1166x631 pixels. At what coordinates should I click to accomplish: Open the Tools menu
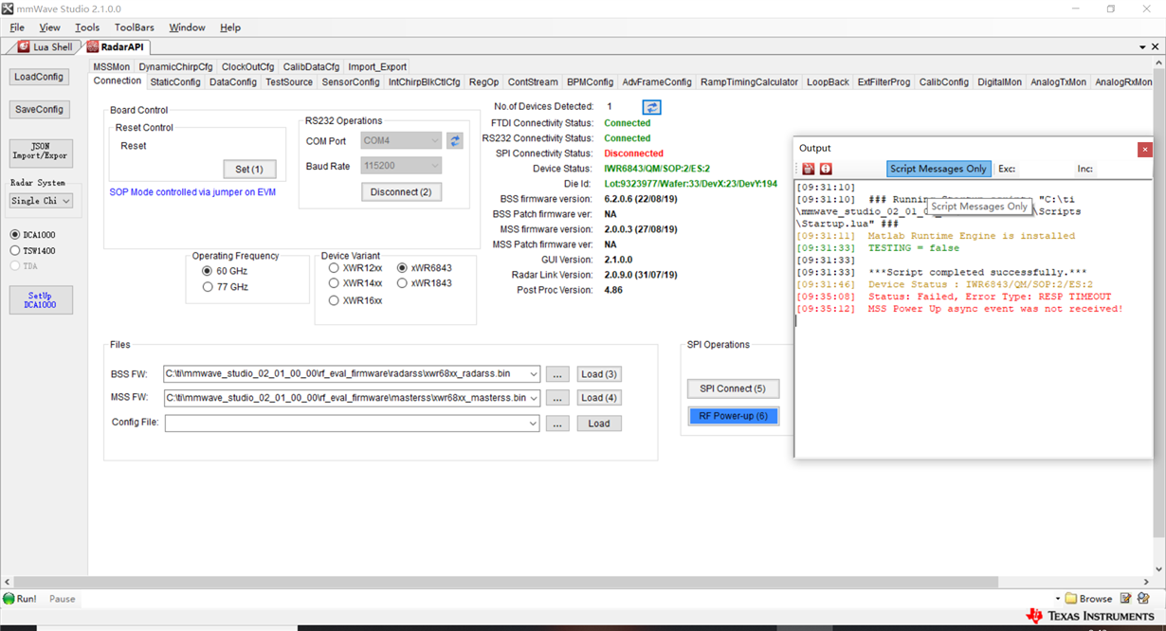(87, 27)
